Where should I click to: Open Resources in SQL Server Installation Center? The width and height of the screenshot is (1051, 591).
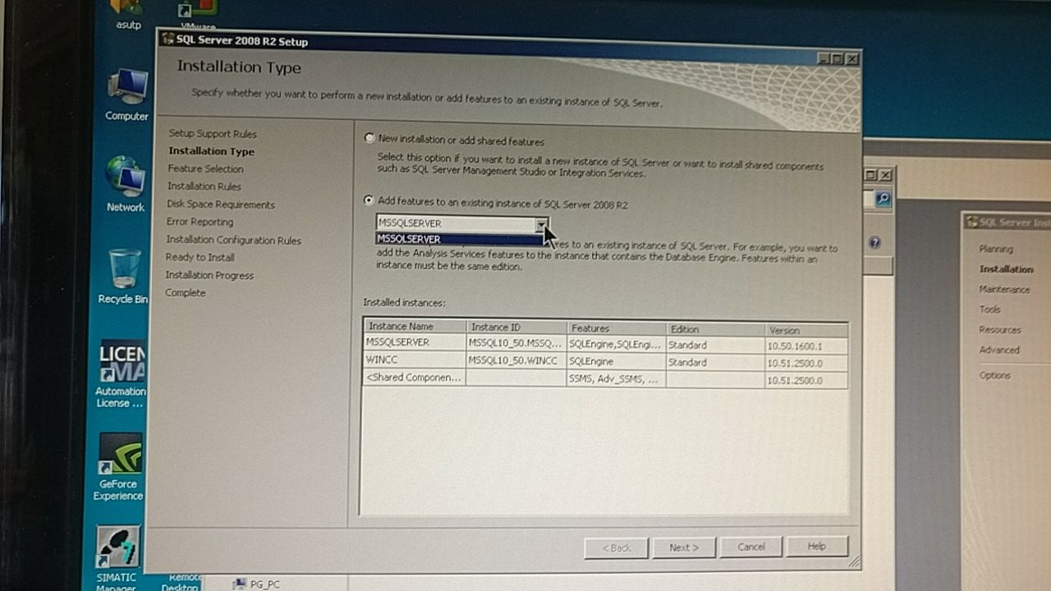[1000, 330]
